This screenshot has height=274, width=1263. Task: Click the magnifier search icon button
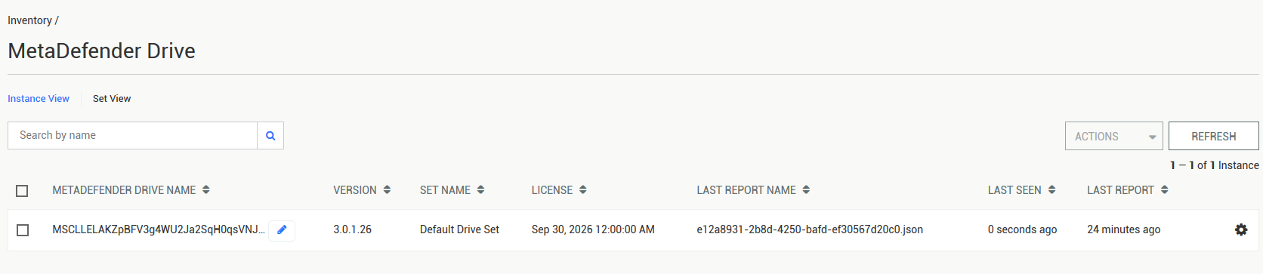point(270,136)
